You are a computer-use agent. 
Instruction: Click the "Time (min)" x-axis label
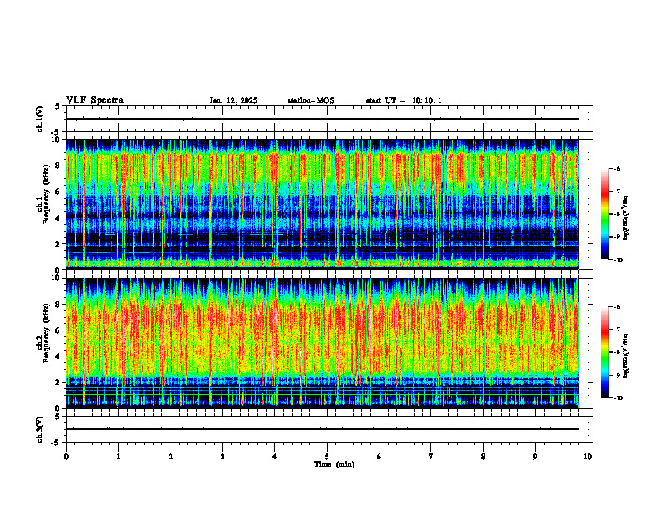click(334, 464)
